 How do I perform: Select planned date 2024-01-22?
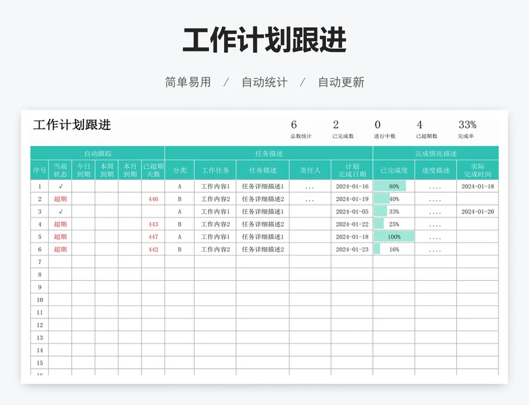[x=352, y=224]
